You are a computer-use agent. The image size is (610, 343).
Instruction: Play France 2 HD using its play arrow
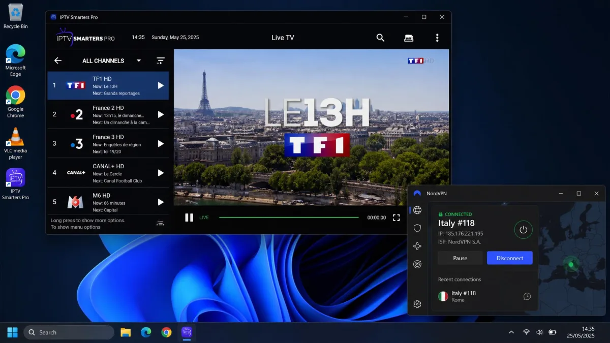tap(161, 115)
